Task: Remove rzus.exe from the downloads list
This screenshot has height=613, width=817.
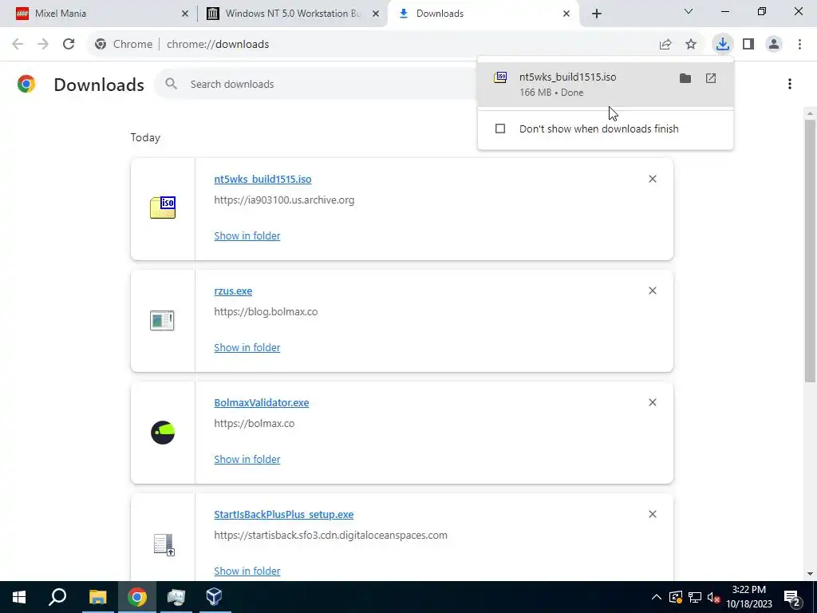Action: 653,291
